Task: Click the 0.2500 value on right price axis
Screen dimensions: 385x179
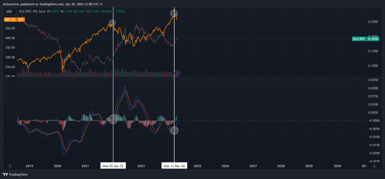Action: coord(373,22)
